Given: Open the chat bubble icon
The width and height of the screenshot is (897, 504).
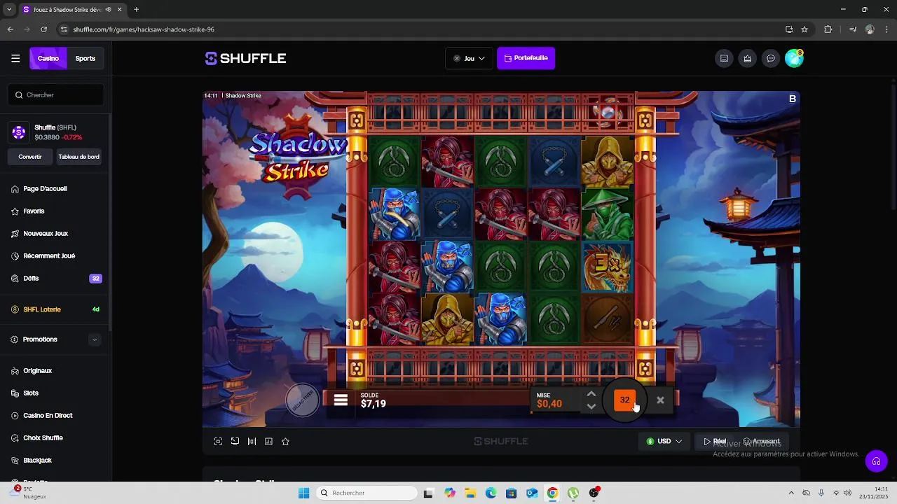Looking at the screenshot, I should pyautogui.click(x=771, y=59).
